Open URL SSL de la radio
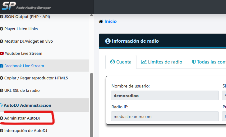 22,91
